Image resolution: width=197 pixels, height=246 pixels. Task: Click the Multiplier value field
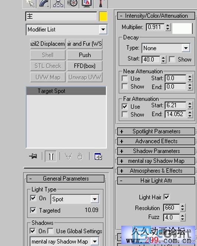tap(155, 27)
